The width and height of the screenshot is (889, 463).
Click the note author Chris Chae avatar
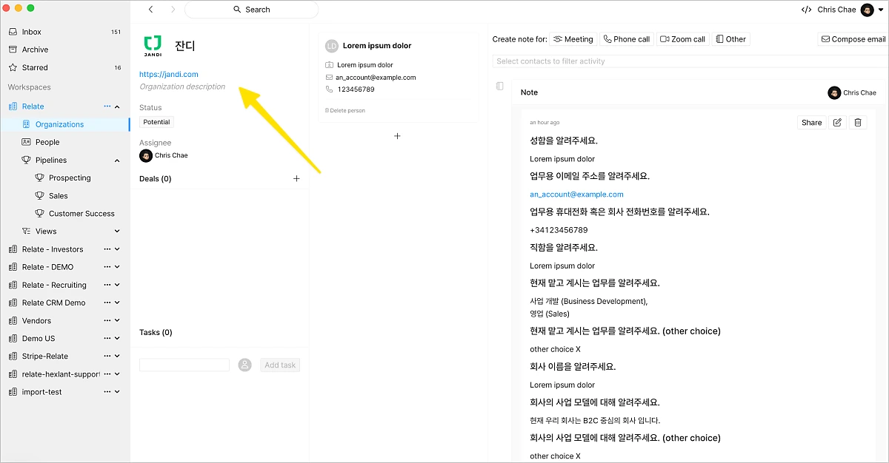pyautogui.click(x=834, y=92)
